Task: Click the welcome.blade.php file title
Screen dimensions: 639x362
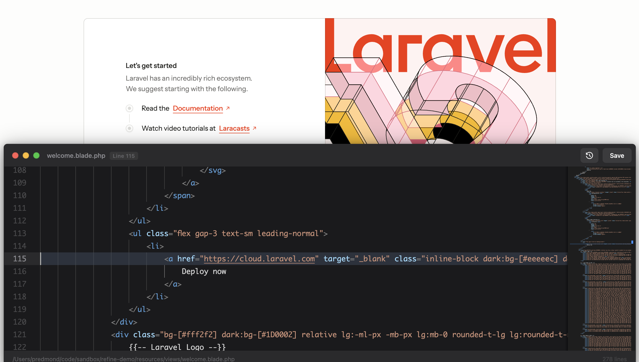Action: tap(76, 155)
